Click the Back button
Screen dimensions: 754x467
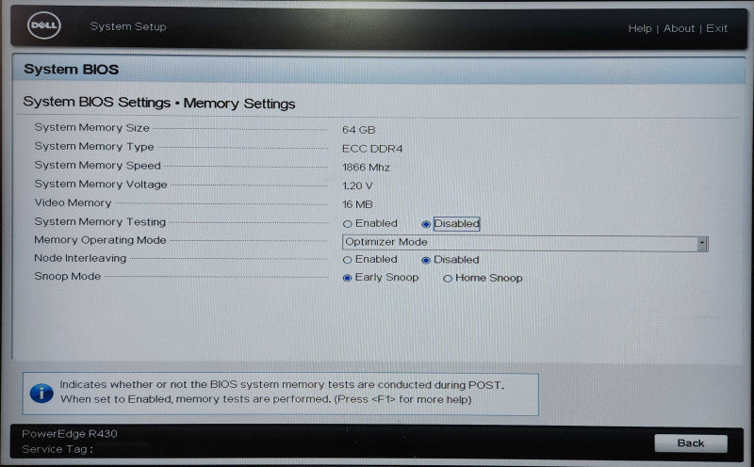click(691, 443)
